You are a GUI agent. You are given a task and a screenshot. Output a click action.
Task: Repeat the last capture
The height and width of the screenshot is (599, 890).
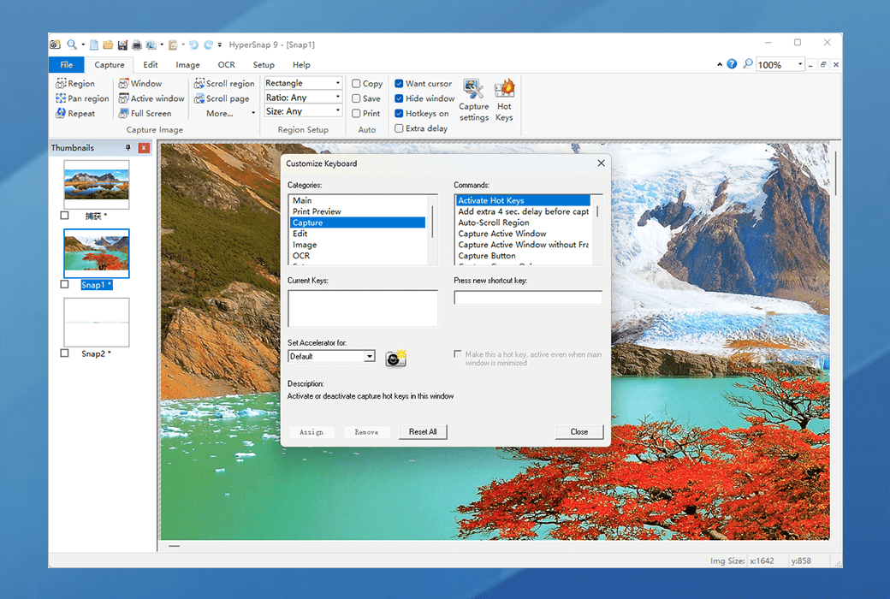[x=75, y=113]
